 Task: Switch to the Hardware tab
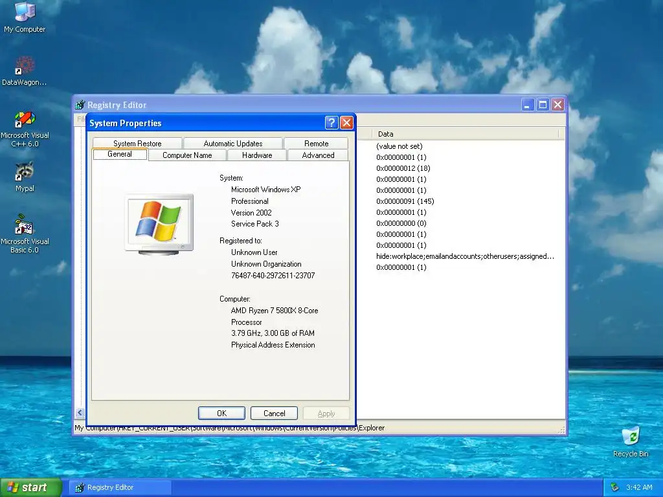[x=257, y=155]
